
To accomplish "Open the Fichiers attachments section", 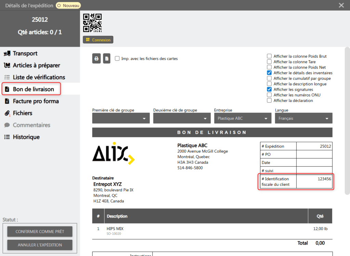I will (23, 113).
